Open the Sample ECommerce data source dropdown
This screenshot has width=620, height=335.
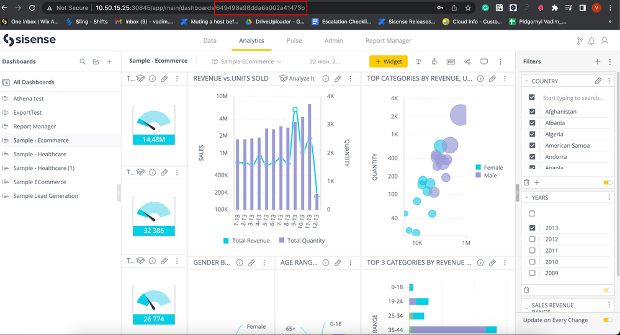point(246,61)
